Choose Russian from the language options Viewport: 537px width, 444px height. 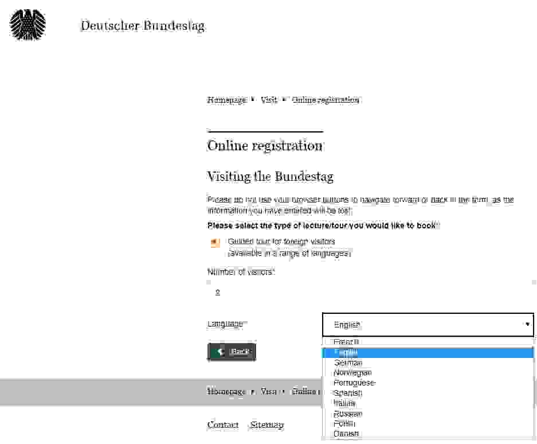[348, 414]
